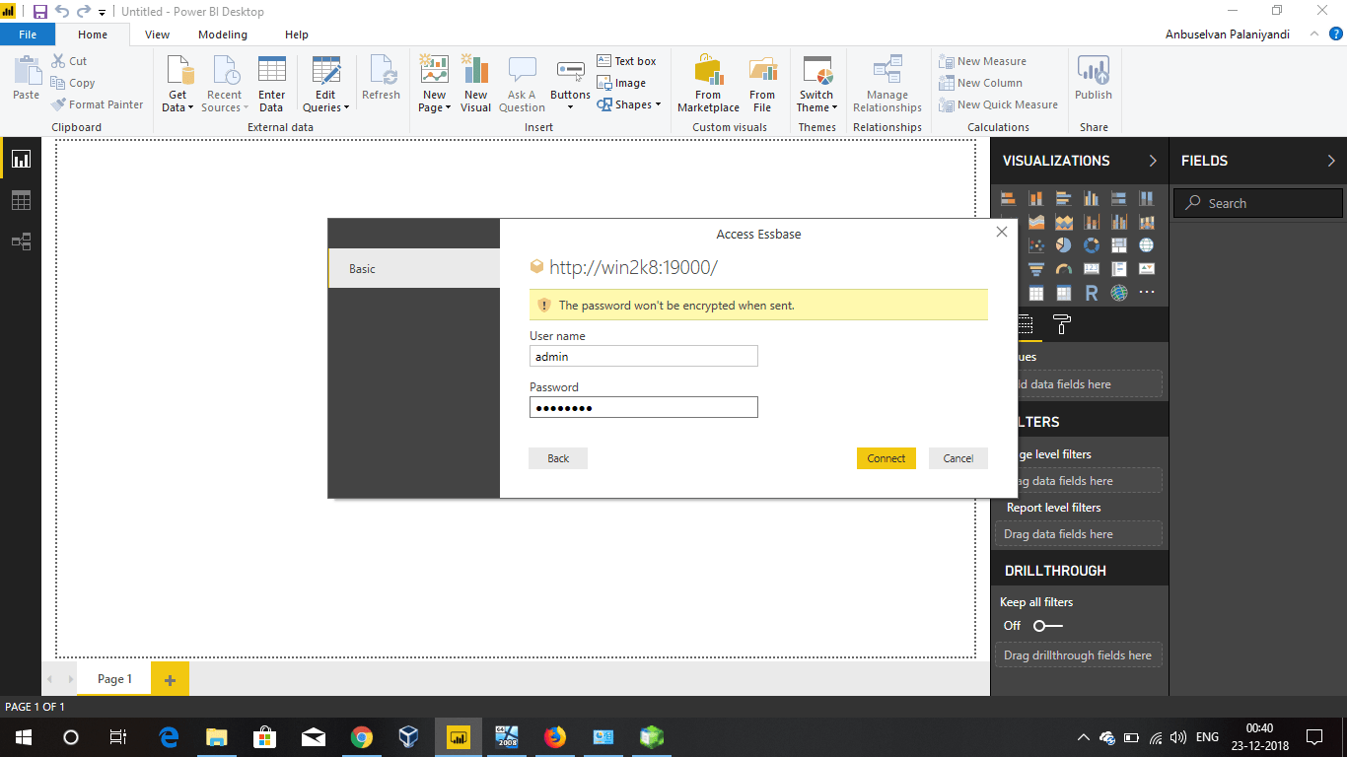This screenshot has height=757, width=1347.
Task: Select the Pie chart visualization
Action: (x=1064, y=245)
